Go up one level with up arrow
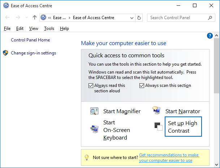This screenshot has width=220, height=168. tap(35, 17)
